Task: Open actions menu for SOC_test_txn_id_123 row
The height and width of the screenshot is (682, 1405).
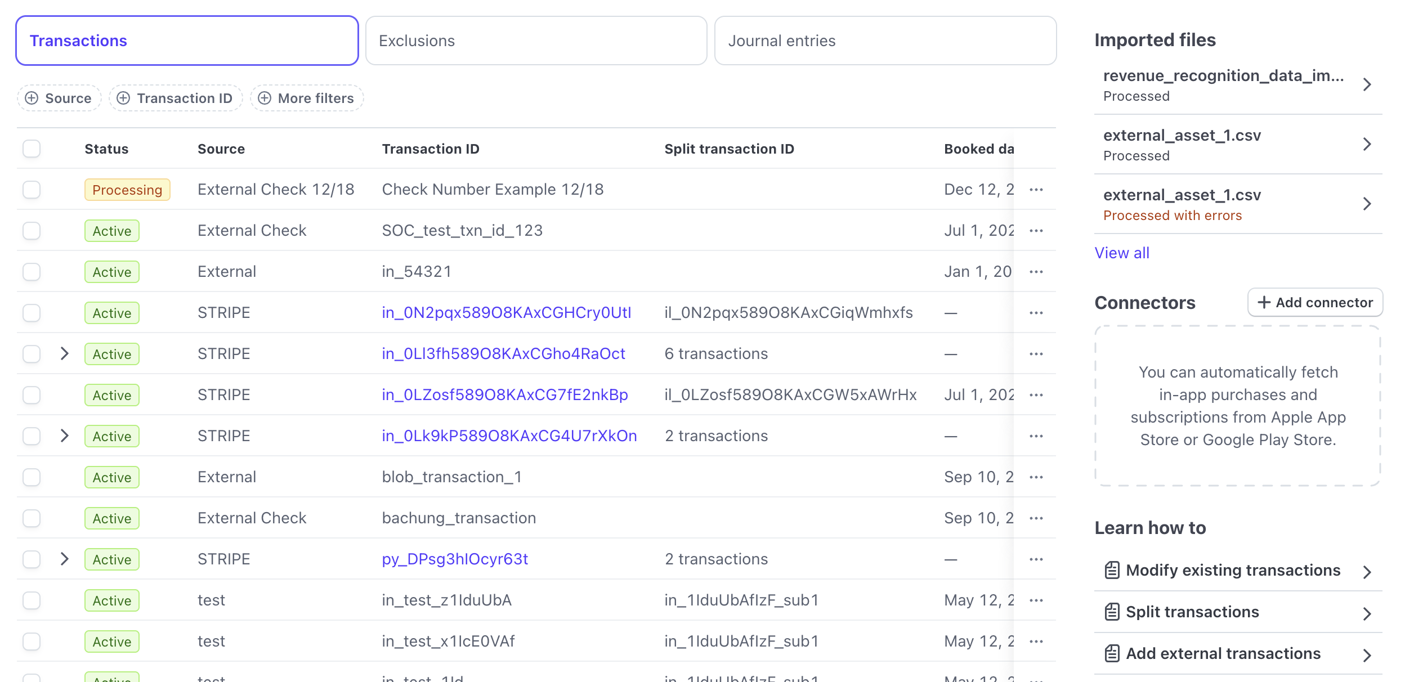Action: 1036,230
